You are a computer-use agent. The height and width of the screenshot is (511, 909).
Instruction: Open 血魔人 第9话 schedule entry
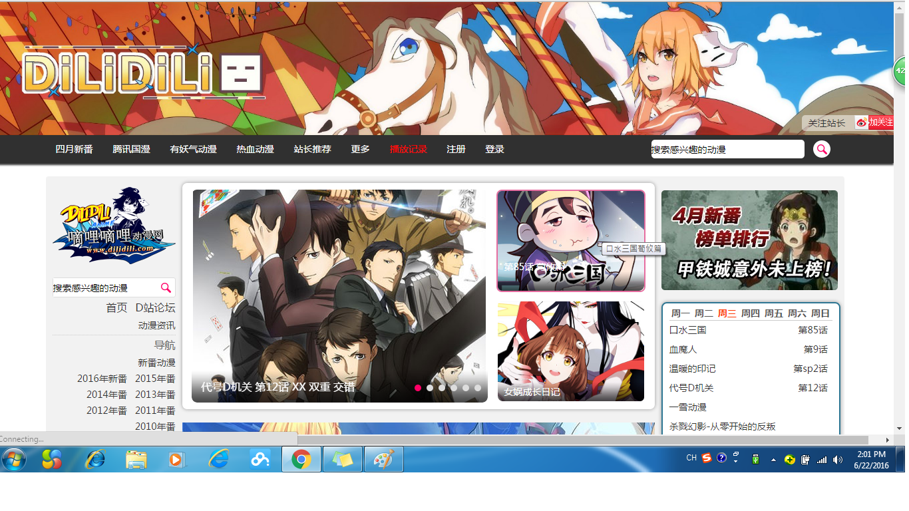[749, 349]
